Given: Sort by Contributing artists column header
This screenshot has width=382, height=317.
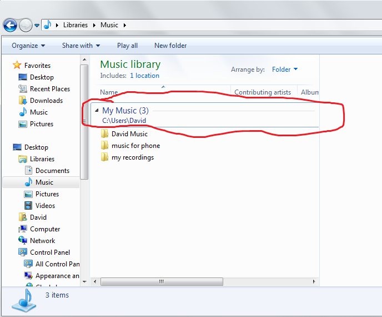Looking at the screenshot, I should (x=263, y=92).
